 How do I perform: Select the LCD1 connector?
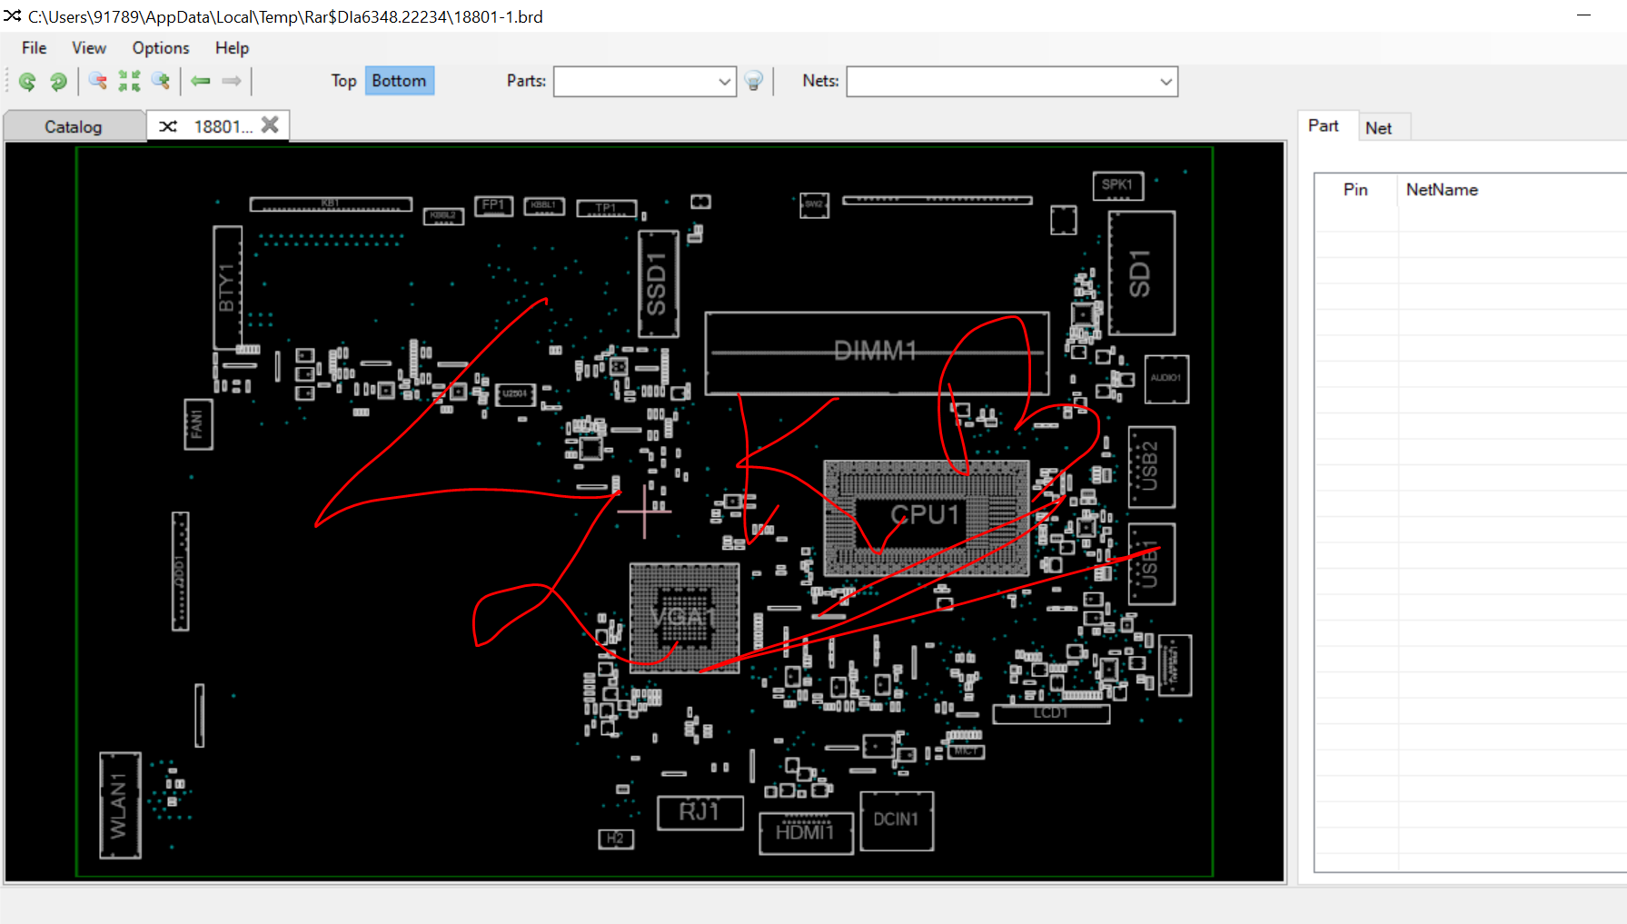[x=1051, y=714]
